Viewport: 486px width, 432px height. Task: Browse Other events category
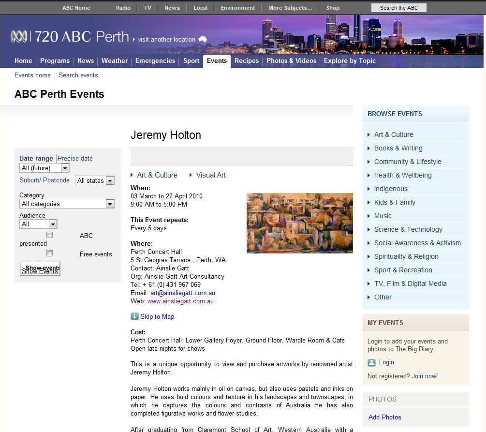coord(383,297)
